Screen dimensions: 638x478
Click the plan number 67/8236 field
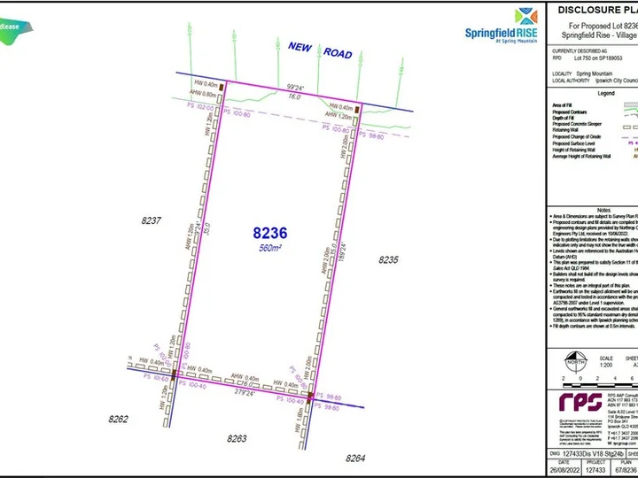(626, 472)
